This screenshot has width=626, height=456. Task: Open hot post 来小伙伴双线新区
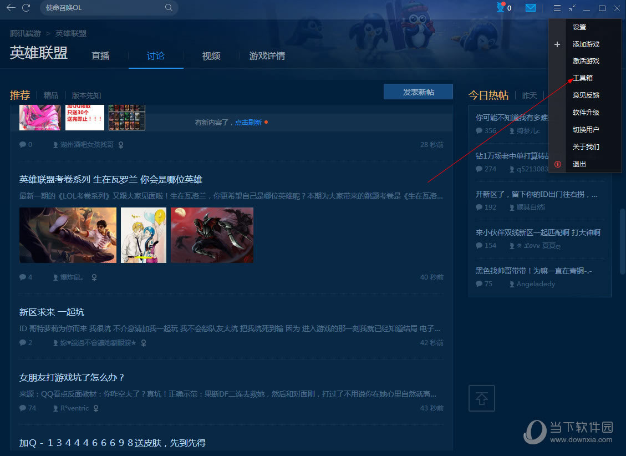tap(538, 233)
